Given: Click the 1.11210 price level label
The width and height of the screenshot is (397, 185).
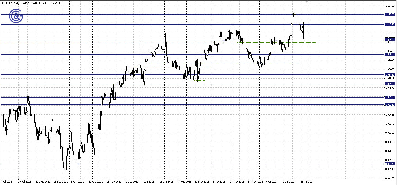Looking at the screenshot, I should pos(389,25).
